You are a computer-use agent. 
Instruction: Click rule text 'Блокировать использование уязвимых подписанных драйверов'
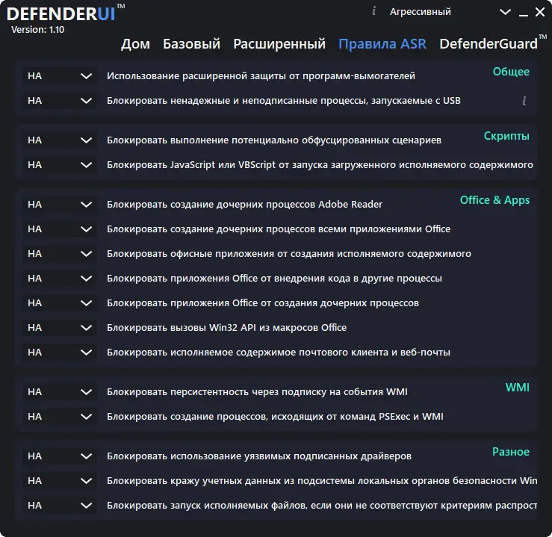point(259,456)
